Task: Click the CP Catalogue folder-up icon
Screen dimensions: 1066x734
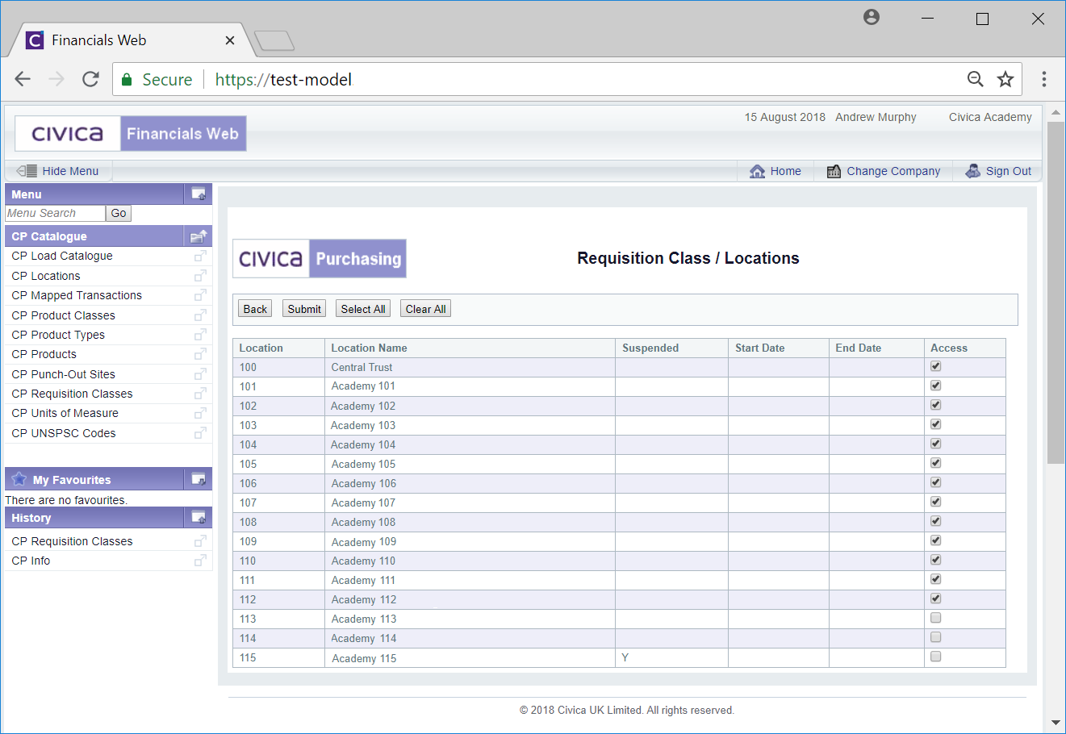Action: tap(199, 236)
